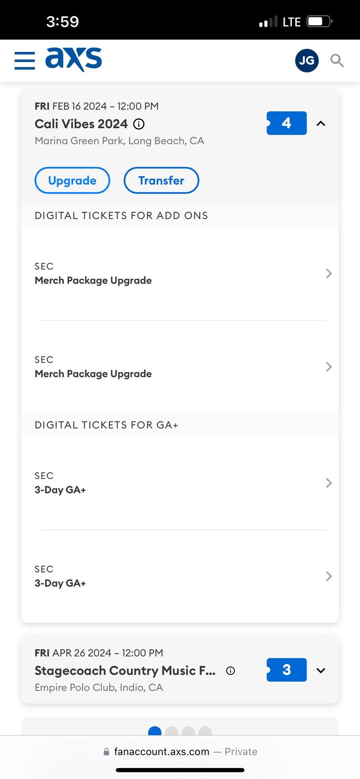Image resolution: width=360 pixels, height=779 pixels.
Task: Expand the Stagecoach event tickets
Action: click(x=321, y=670)
